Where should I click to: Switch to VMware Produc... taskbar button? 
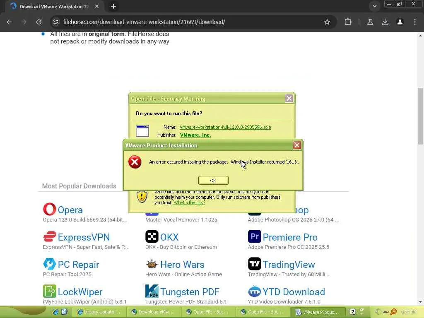click(x=318, y=312)
